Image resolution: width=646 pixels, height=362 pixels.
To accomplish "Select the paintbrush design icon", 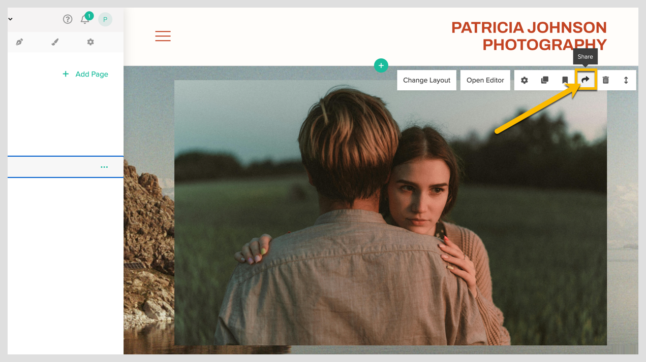I will pyautogui.click(x=55, y=42).
